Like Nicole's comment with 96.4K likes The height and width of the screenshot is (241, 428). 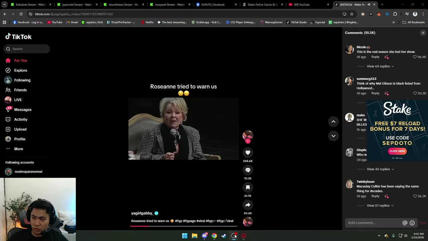tap(415, 57)
